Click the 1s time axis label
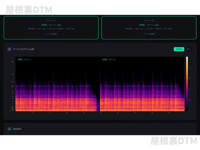The height and width of the screenshot is (150, 200). coord(32,113)
